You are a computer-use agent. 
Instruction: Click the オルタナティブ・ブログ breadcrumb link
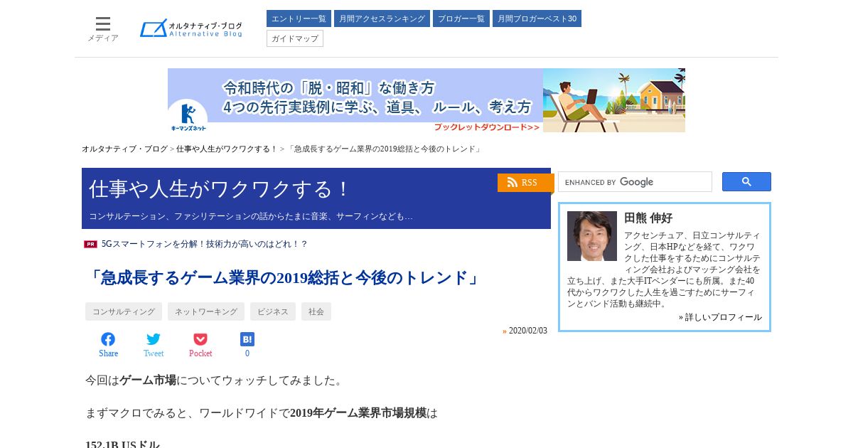pos(124,149)
